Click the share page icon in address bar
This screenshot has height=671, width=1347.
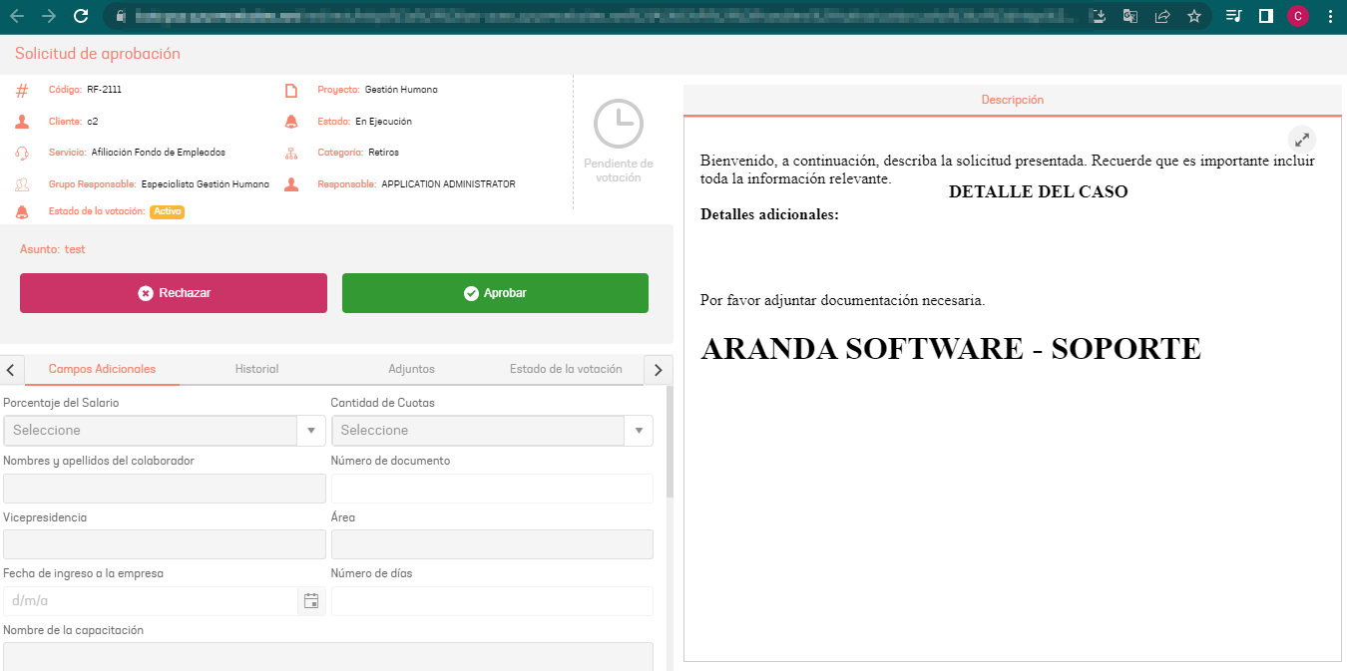pyautogui.click(x=1162, y=16)
